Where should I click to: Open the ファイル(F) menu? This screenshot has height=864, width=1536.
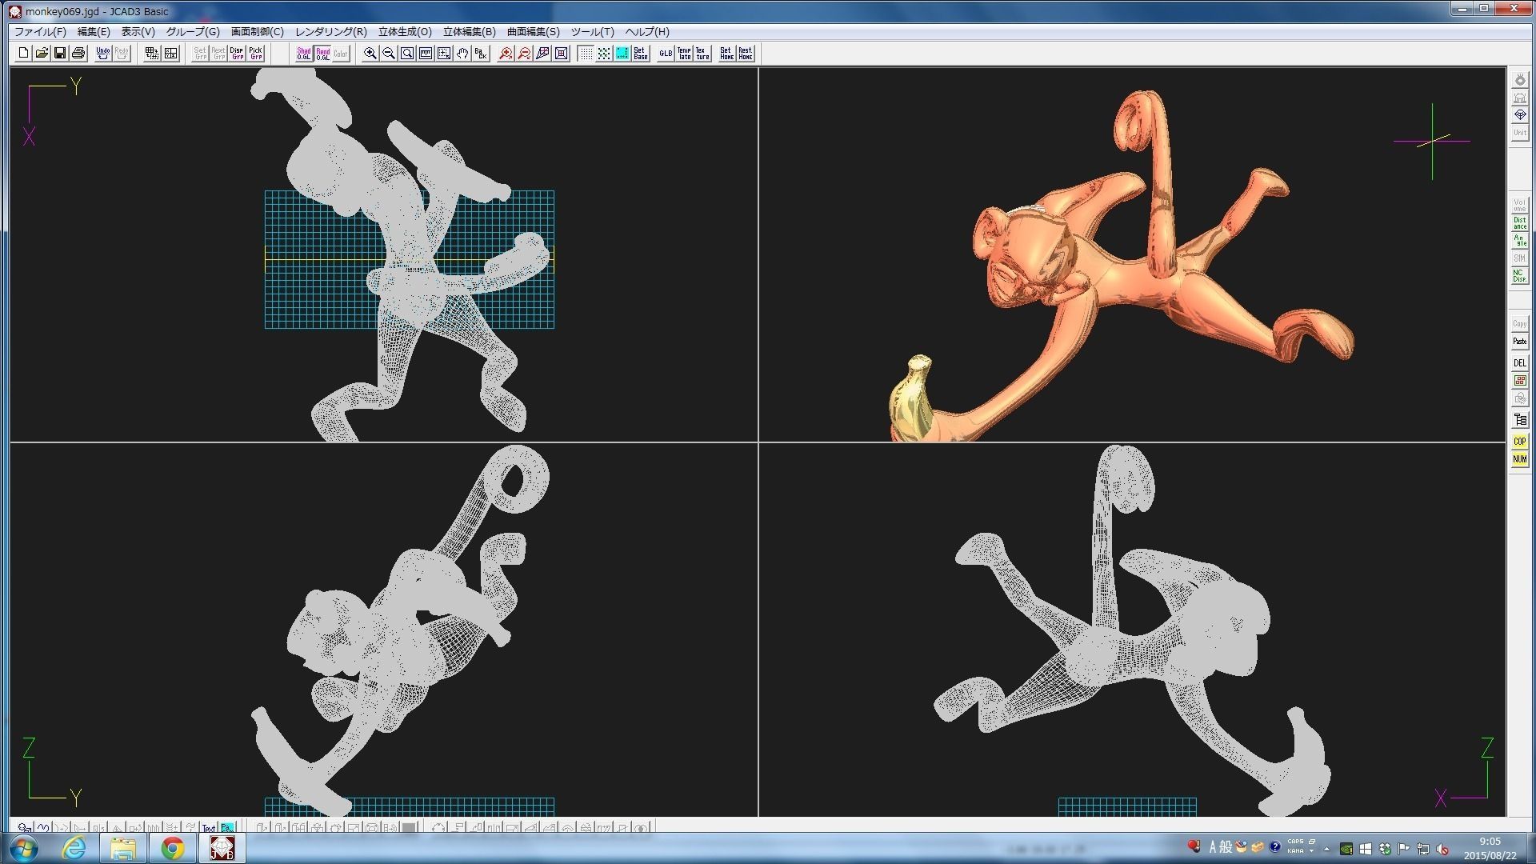pyautogui.click(x=40, y=32)
